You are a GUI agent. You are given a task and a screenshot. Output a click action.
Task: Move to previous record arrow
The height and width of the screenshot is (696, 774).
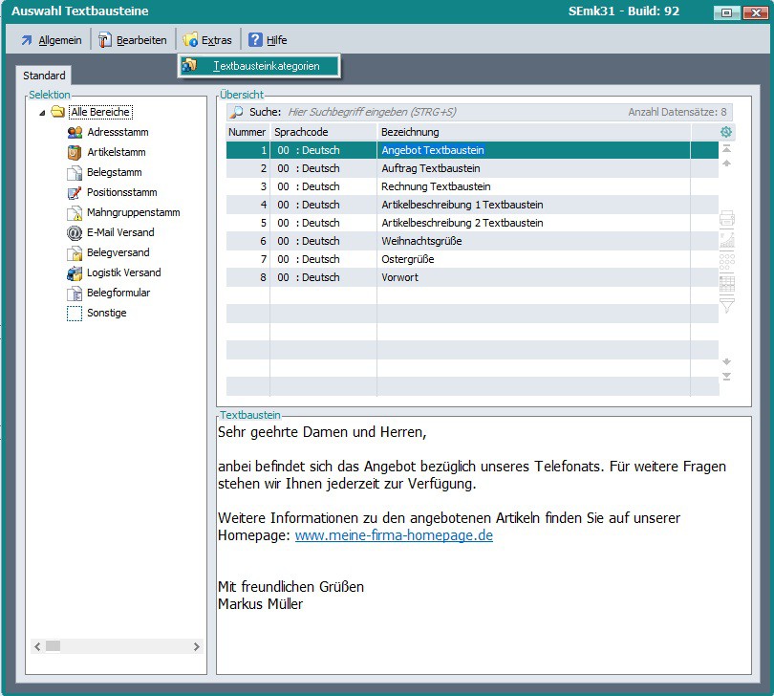[726, 163]
